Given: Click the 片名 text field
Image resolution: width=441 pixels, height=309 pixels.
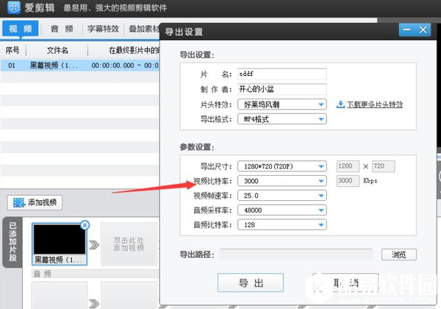Looking at the screenshot, I should tap(282, 75).
